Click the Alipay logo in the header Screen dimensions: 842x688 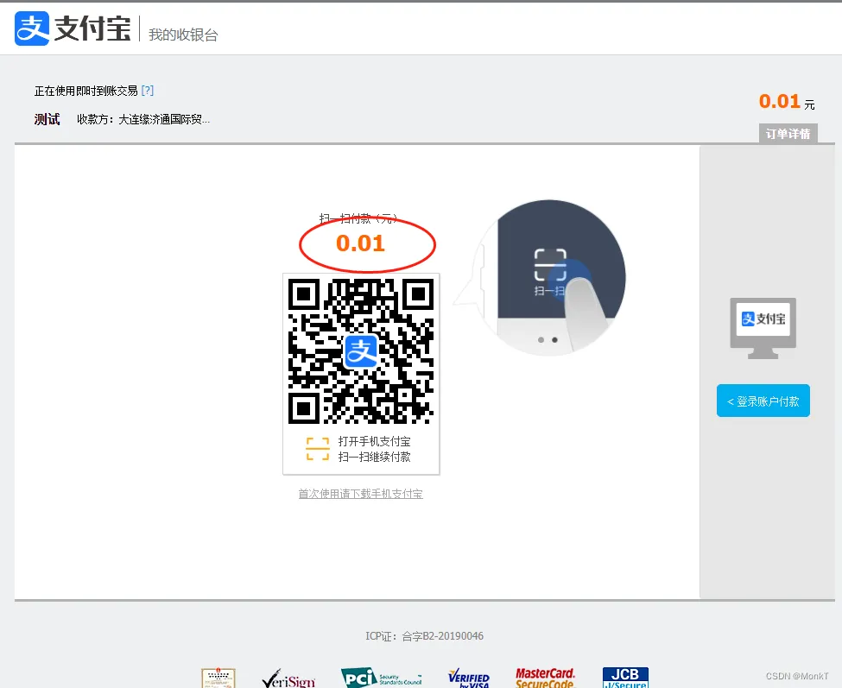73,28
